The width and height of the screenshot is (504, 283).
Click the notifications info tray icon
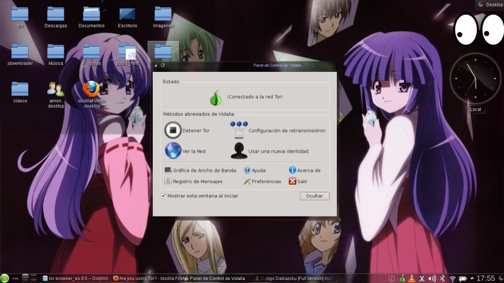coord(392,279)
